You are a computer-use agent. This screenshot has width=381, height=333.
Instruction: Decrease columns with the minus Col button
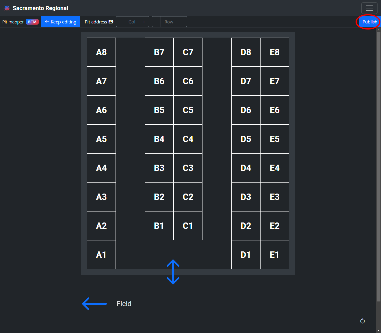[120, 22]
